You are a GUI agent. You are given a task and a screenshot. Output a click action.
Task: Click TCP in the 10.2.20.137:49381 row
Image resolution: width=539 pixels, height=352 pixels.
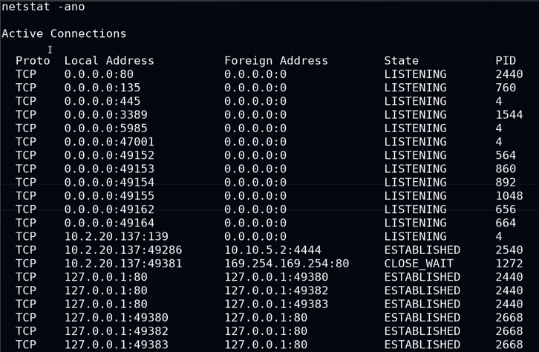(x=26, y=264)
